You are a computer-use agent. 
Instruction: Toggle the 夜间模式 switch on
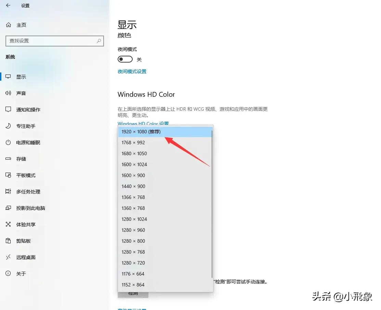(x=125, y=59)
